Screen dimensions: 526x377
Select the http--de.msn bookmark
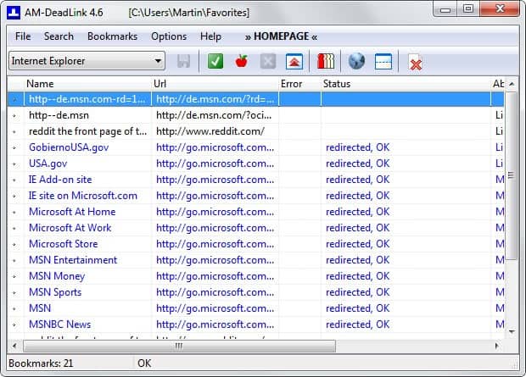[x=255, y=115]
